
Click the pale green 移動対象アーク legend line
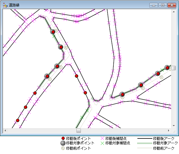pos(145,143)
